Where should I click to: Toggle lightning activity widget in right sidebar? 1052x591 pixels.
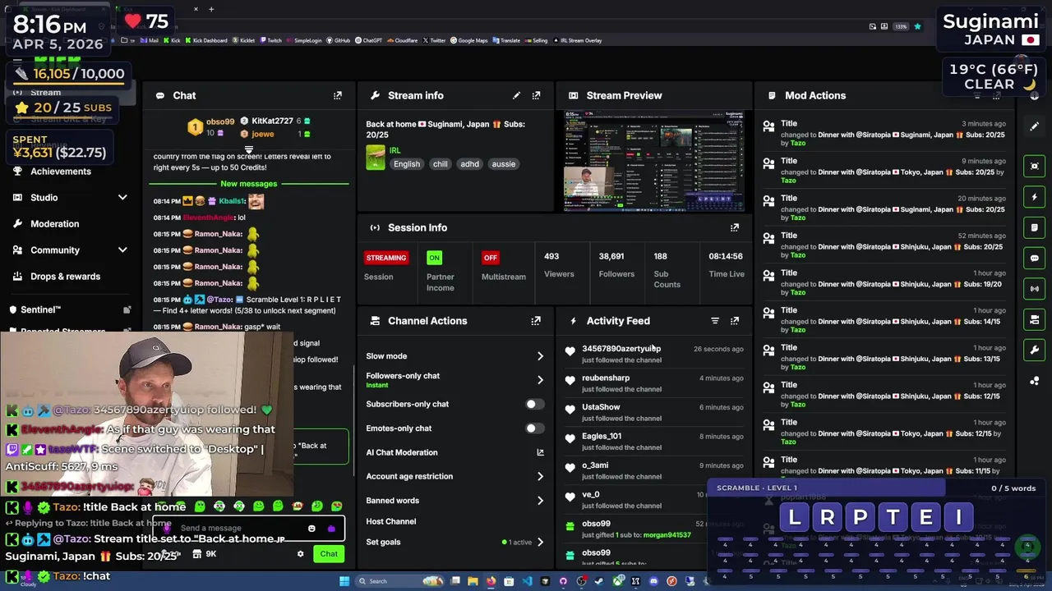pos(1035,197)
